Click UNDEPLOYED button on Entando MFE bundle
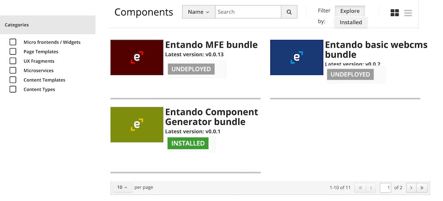Screen dimensions: 443x201 coord(191,69)
